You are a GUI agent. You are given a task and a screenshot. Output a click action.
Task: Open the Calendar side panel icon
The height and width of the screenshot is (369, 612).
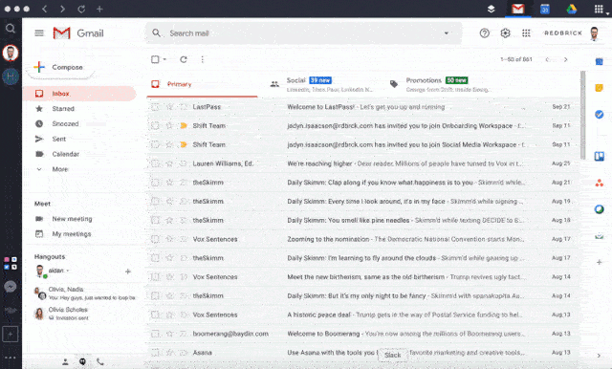(600, 61)
